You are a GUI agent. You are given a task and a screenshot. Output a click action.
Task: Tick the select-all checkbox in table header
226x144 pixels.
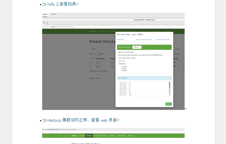91,58
